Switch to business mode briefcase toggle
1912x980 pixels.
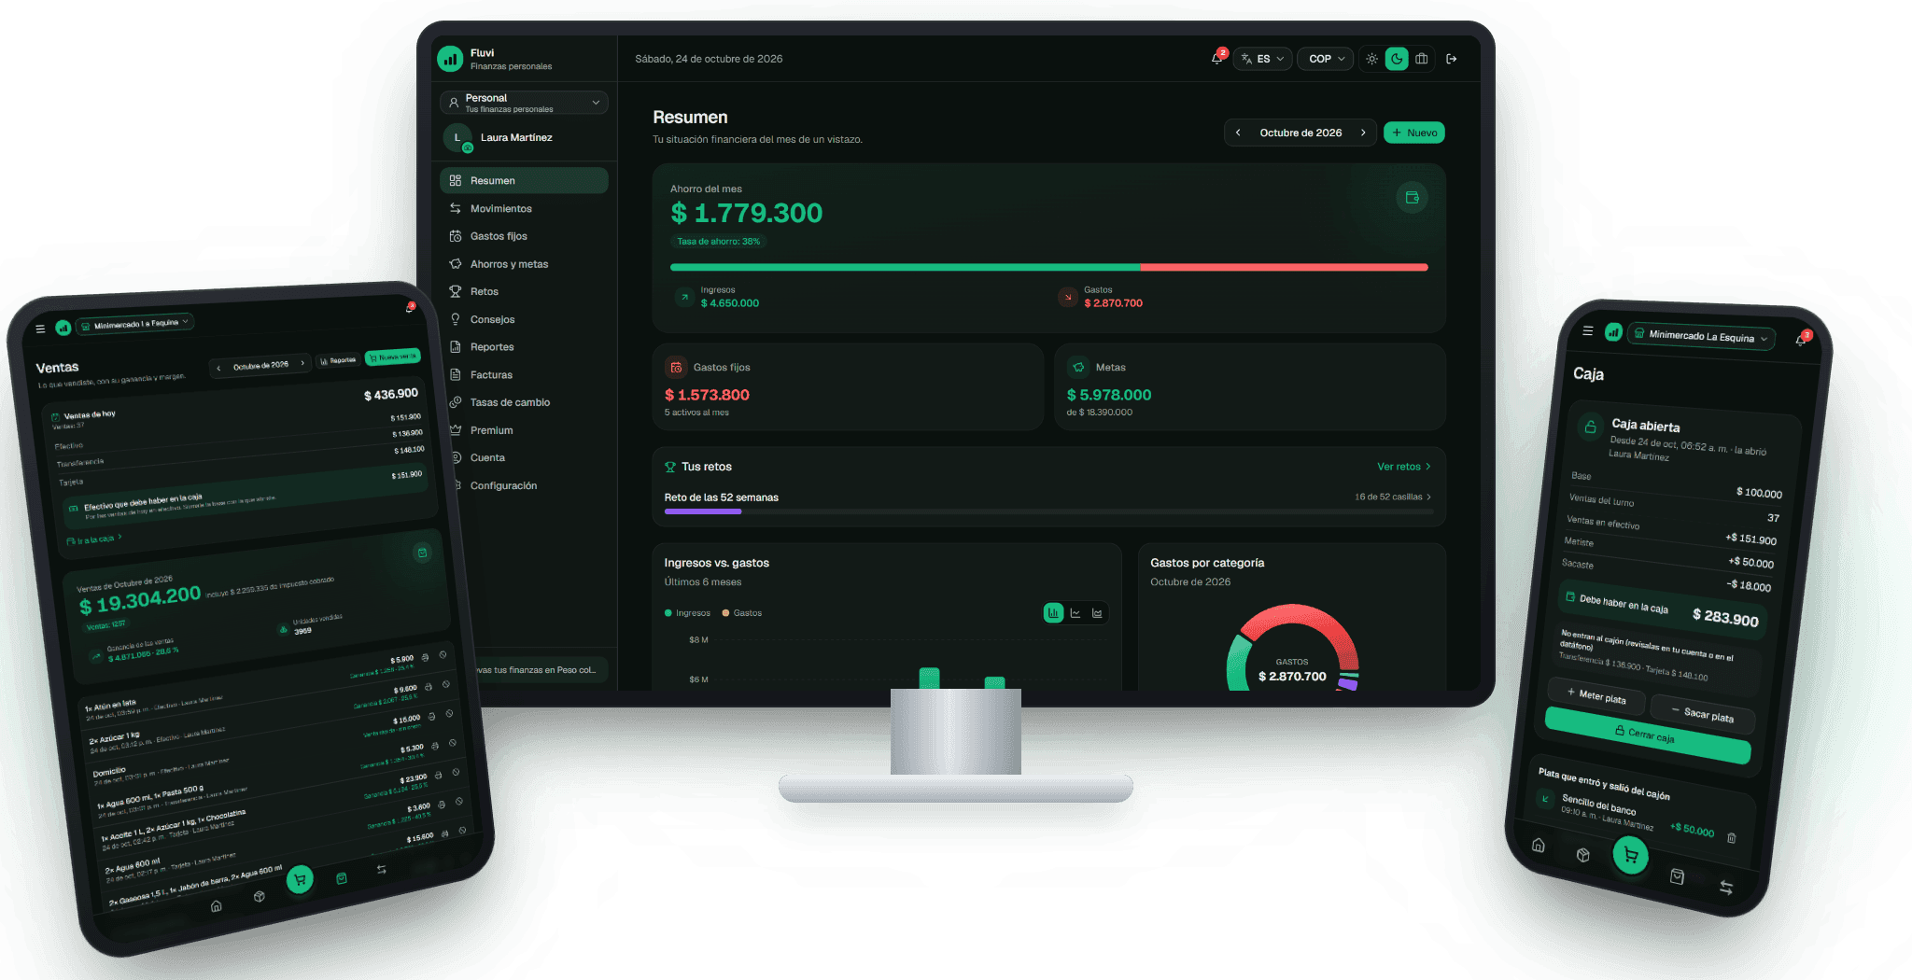(1421, 59)
